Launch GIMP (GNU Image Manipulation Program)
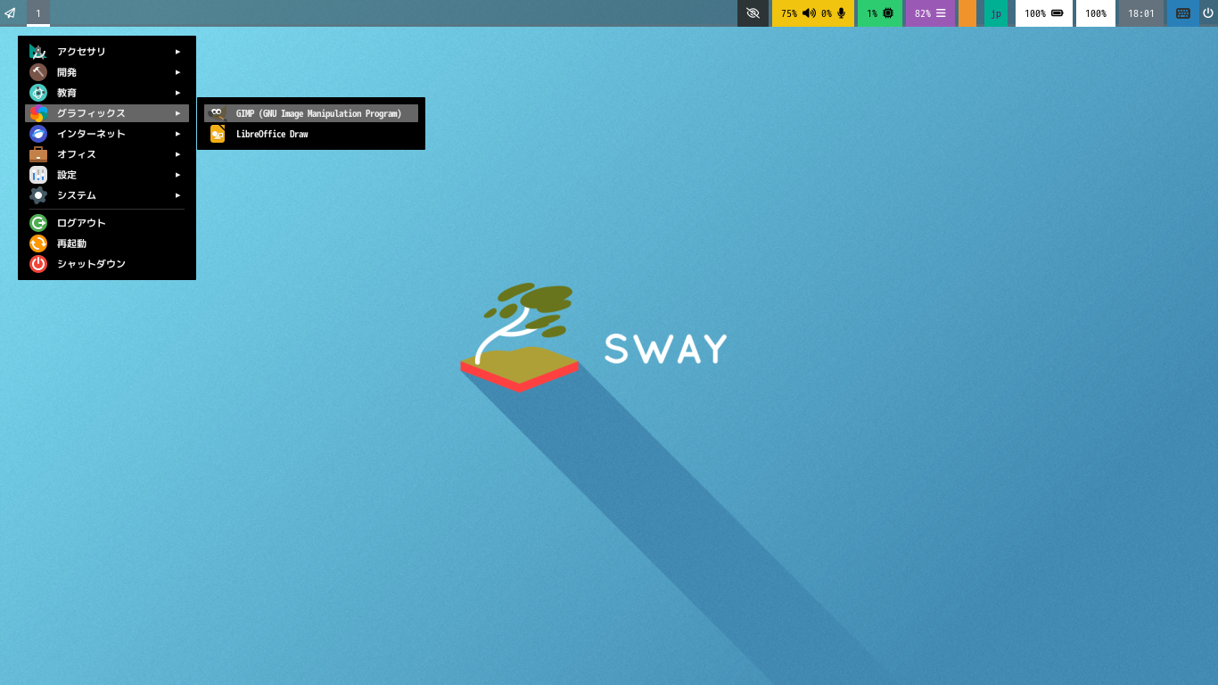Viewport: 1218px width, 685px height. (311, 113)
